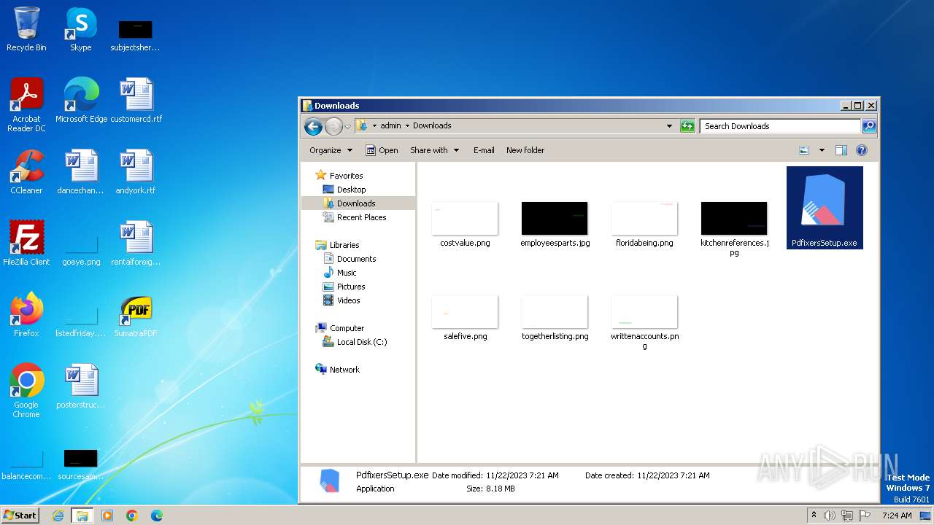The image size is (934, 525).
Task: Open the Share with dropdown
Action: coord(435,150)
